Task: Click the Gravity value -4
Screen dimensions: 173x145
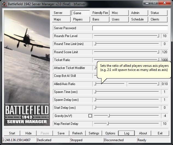Action: point(165,116)
